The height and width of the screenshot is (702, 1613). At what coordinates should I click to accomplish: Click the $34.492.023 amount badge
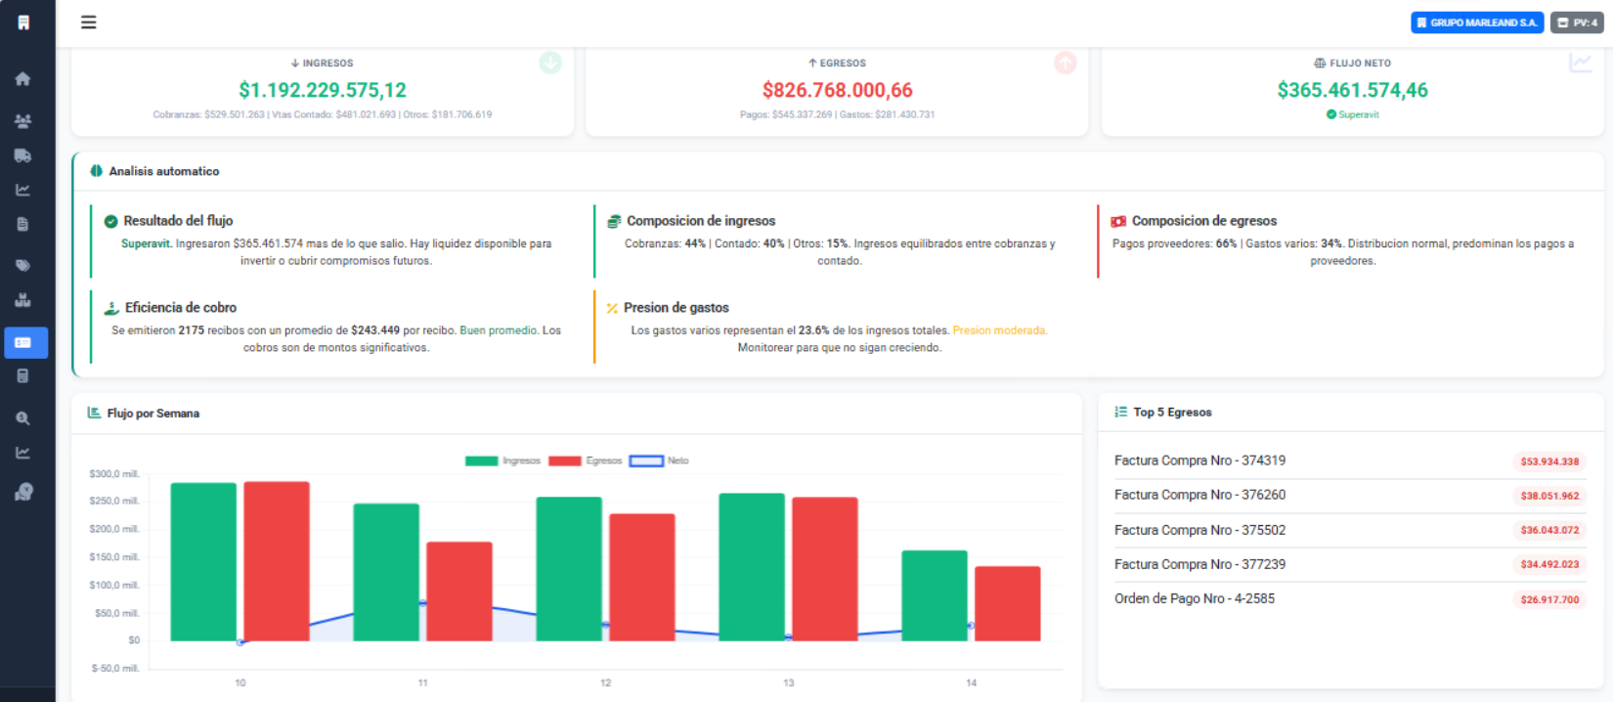(1549, 564)
